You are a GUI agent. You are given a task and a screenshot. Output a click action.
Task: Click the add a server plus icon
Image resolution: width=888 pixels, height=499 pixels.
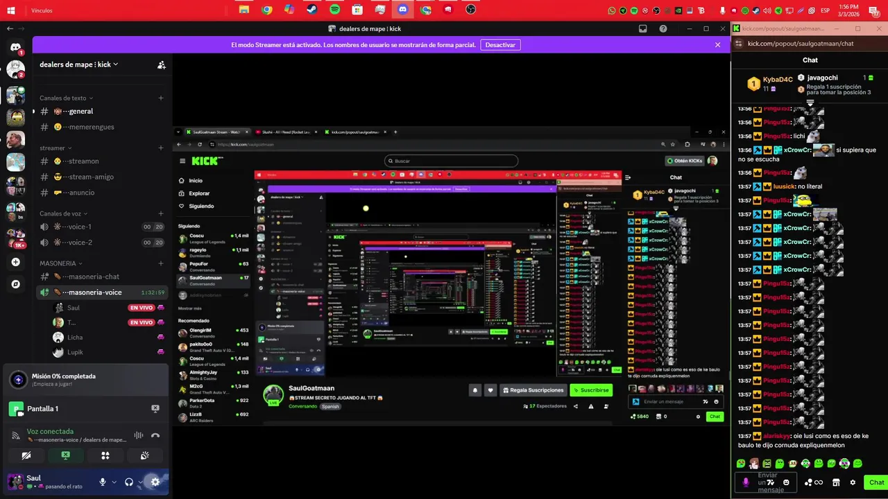pos(15,262)
